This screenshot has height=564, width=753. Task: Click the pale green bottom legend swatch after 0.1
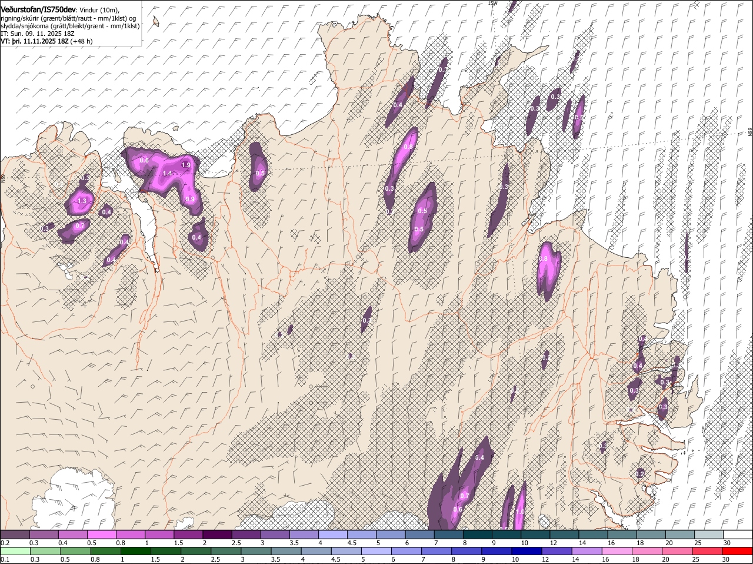[x=15, y=551]
